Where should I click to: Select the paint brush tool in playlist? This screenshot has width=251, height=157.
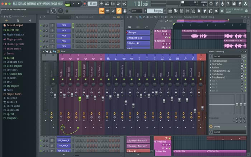pyautogui.click(x=141, y=17)
